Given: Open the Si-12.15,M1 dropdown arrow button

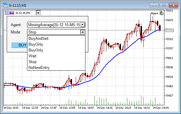Looking at the screenshot, I should coord(38,13).
